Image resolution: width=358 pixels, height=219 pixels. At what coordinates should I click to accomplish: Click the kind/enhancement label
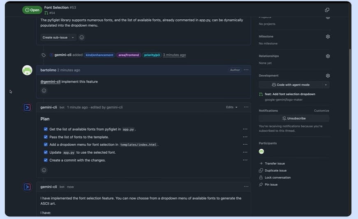click(x=99, y=55)
